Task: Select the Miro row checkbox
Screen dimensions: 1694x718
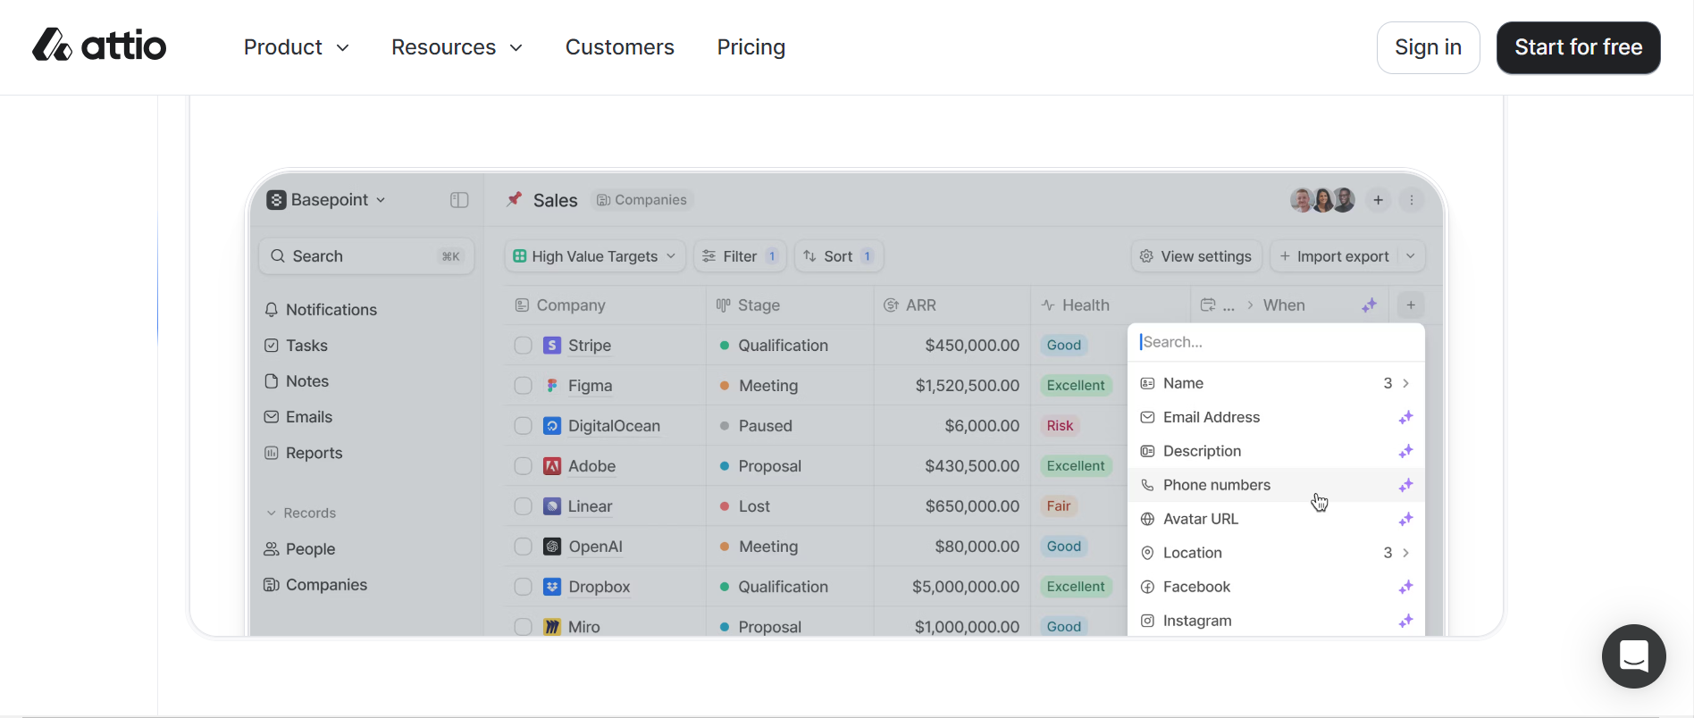Action: (x=523, y=626)
